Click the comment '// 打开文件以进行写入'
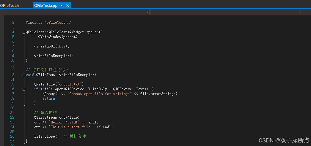Screen dimensions: 311x146 [47, 70]
